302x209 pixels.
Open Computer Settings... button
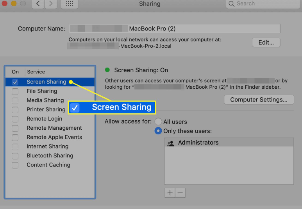click(x=259, y=100)
